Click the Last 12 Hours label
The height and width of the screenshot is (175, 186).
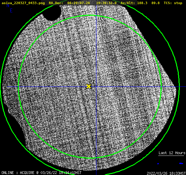pyautogui.click(x=172, y=153)
